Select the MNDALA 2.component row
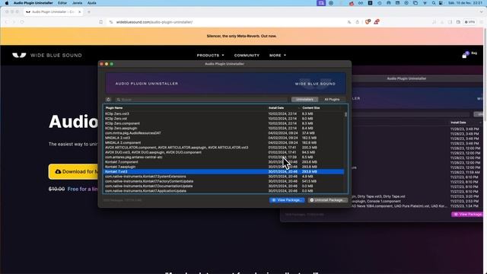The height and width of the screenshot is (274, 487). pos(224,142)
